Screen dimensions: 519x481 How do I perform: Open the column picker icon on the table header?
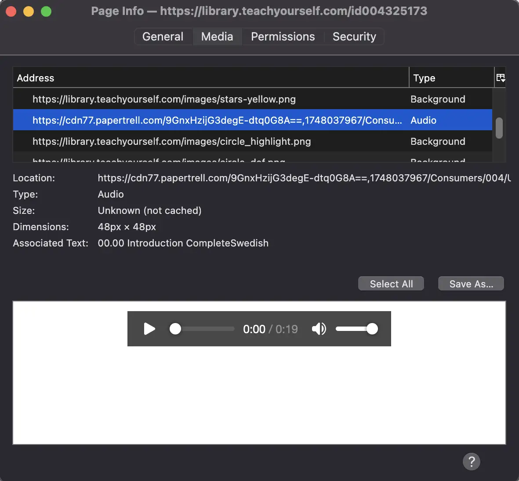coord(501,77)
